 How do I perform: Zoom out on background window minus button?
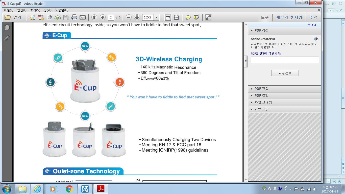click(x=334, y=181)
